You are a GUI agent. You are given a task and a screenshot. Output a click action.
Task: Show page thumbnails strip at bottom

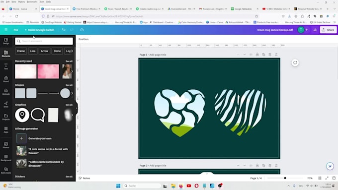click(207, 173)
